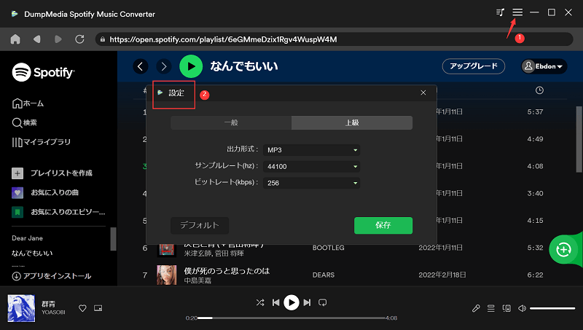Open the Ebdon user account dropdown
583x330 pixels.
tap(544, 66)
